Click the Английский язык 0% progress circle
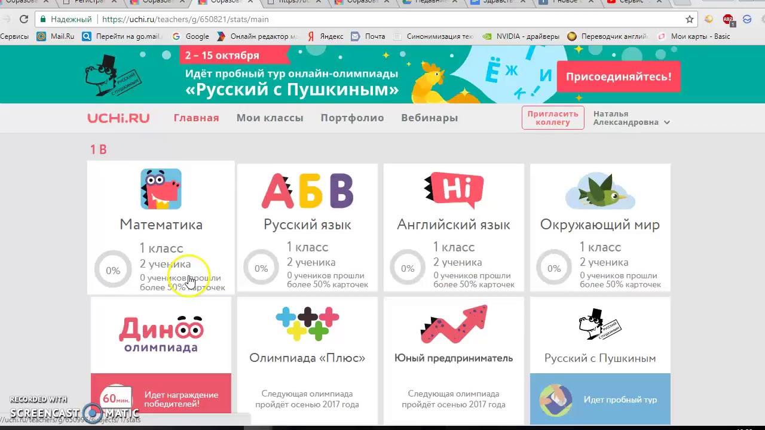This screenshot has height=430, width=765. click(x=408, y=269)
